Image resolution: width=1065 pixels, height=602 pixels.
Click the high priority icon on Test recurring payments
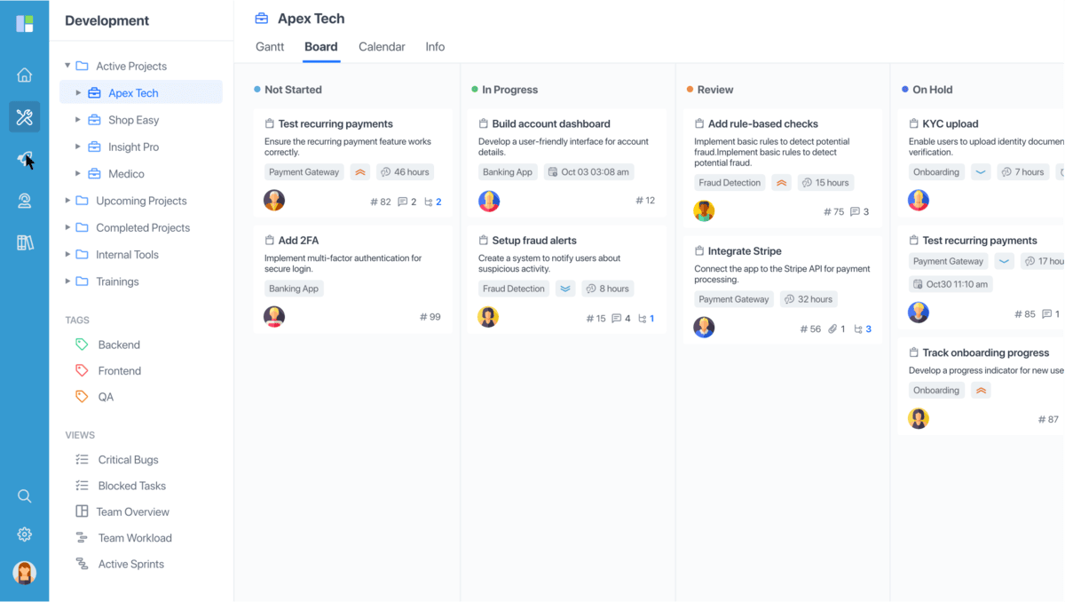(x=359, y=172)
